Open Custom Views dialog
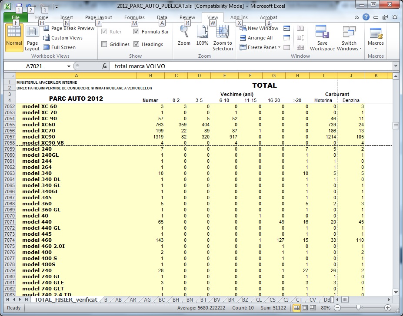403x316 pixels. (63, 38)
